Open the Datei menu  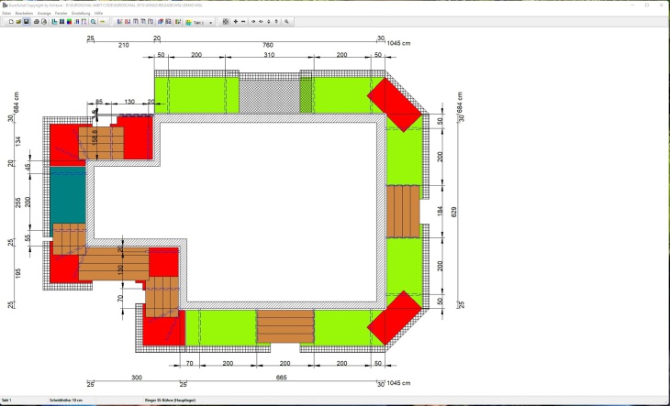6,13
